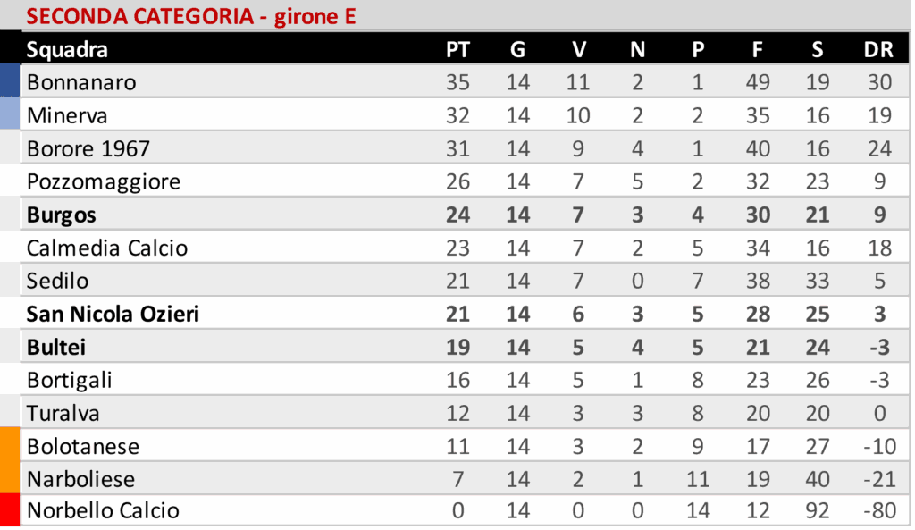The image size is (915, 530).
Task: Click the light blue marker beside Minerva
Action: (10, 114)
